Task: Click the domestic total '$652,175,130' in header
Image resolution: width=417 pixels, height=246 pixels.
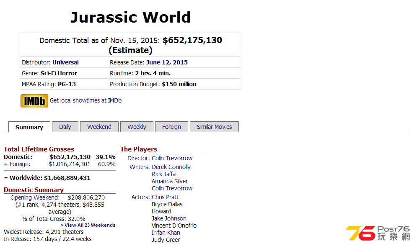Action: [x=192, y=40]
